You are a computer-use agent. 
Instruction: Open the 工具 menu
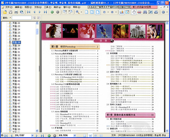tap(48, 7)
